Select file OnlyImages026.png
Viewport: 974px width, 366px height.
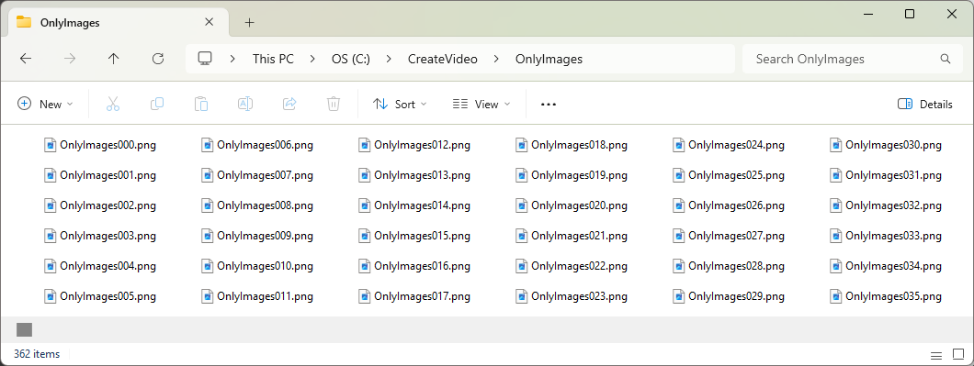coord(729,205)
